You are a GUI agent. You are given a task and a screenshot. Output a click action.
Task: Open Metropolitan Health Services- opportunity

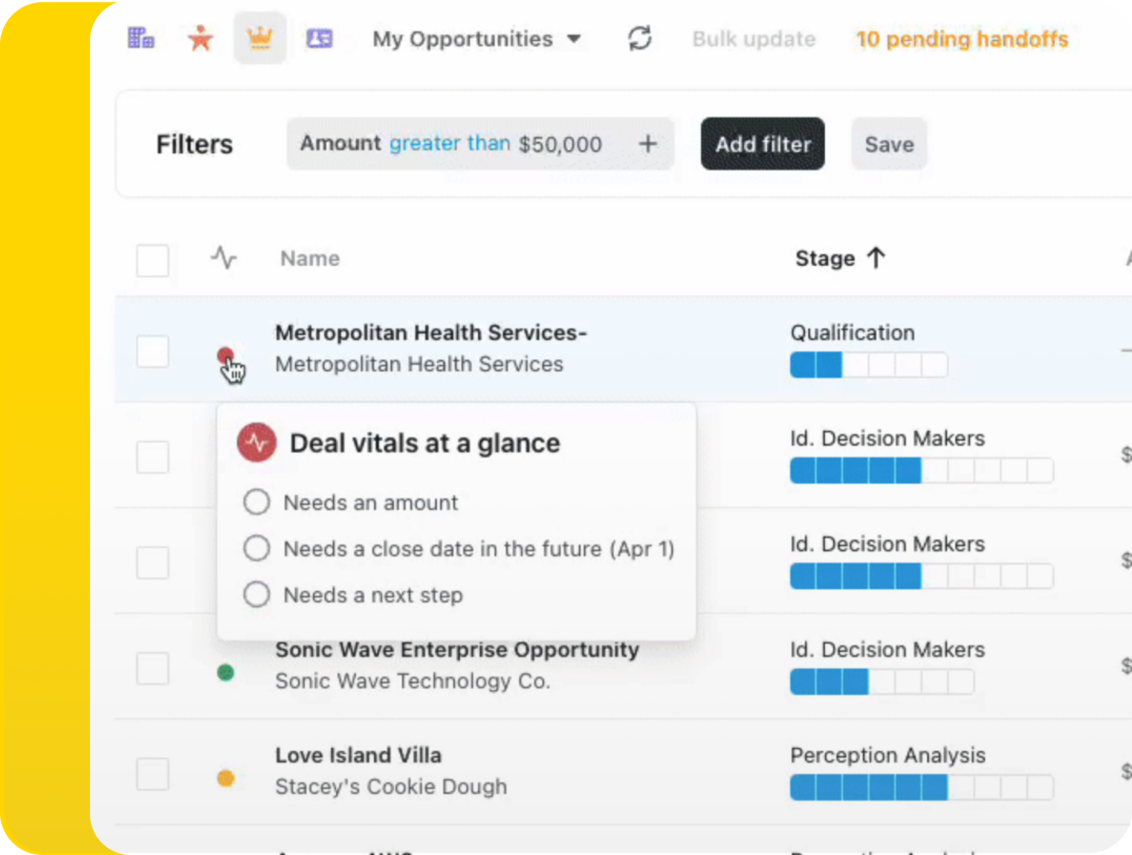[431, 332]
